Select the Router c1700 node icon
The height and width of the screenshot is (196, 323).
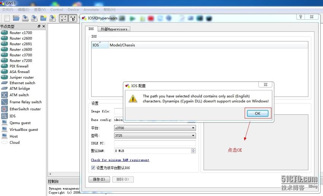pyautogui.click(x=4, y=33)
